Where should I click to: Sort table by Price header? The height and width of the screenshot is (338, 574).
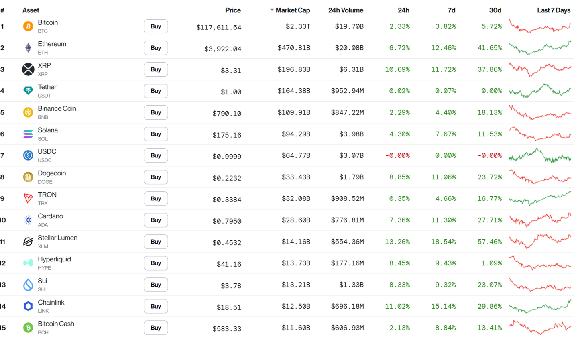coord(233,10)
